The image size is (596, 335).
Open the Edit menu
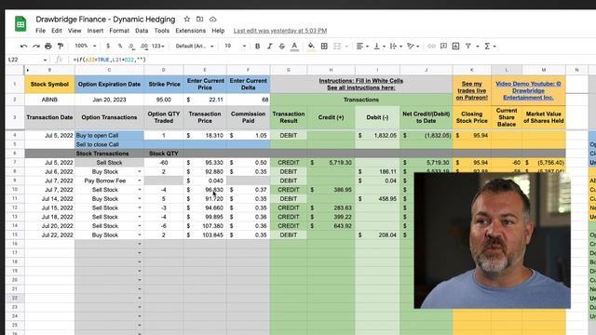point(57,31)
